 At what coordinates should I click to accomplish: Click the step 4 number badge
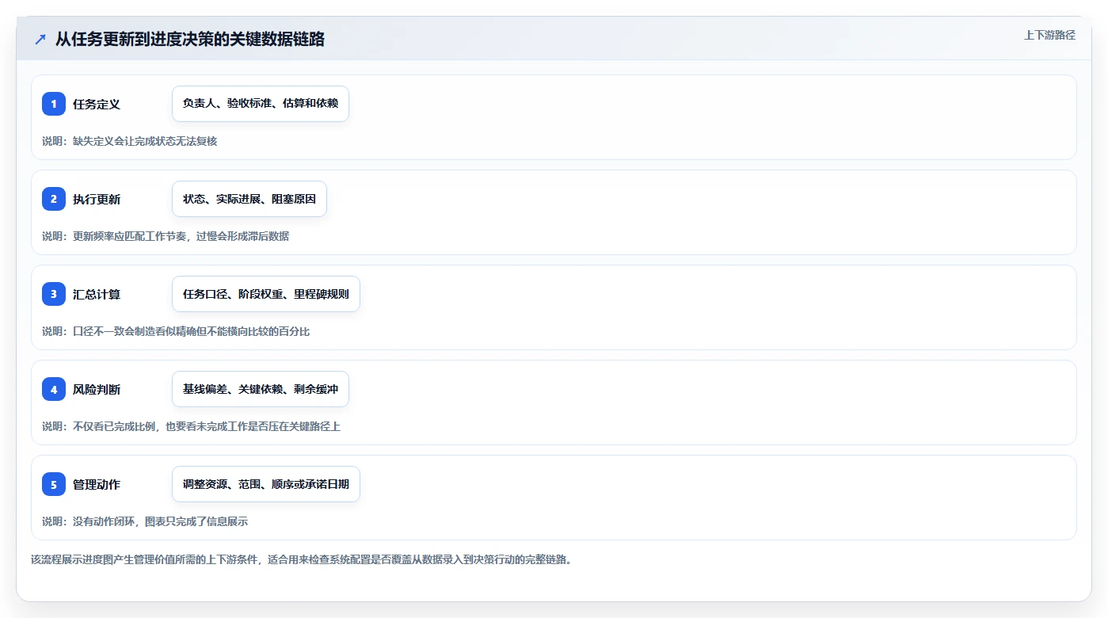[x=54, y=389]
